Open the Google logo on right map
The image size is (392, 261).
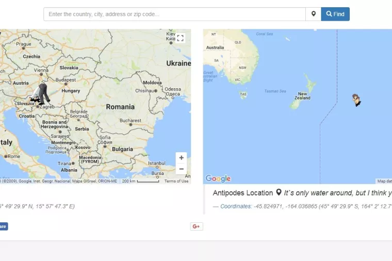(218, 178)
